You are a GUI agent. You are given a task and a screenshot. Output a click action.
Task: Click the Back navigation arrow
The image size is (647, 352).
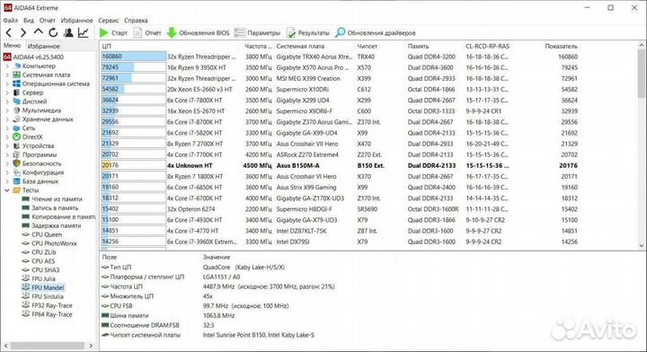click(9, 32)
